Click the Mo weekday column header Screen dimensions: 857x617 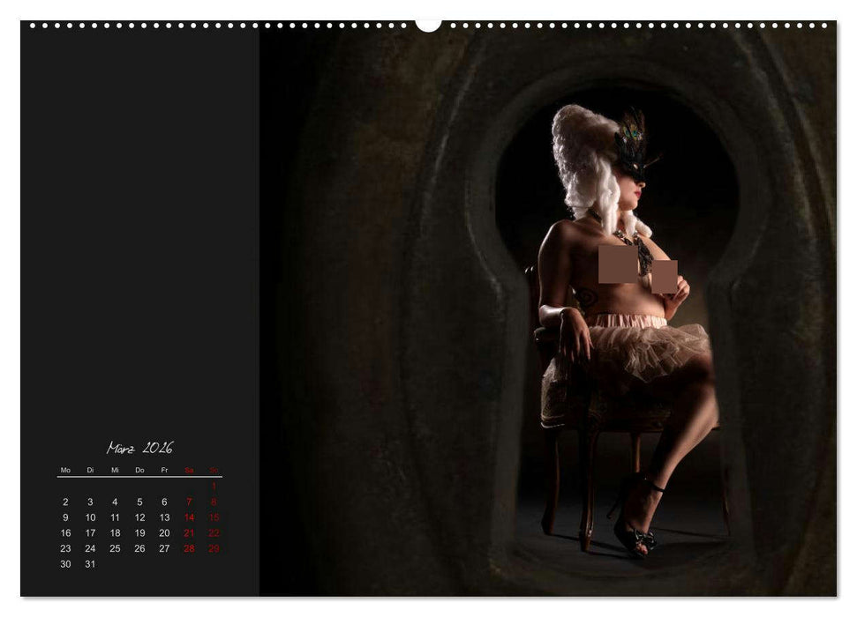tap(65, 470)
